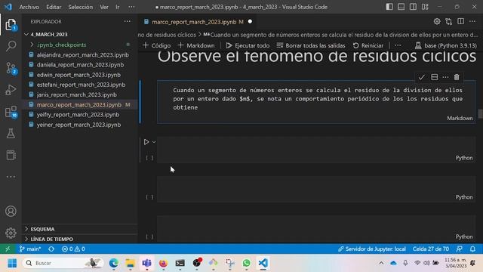Open the Accounts menu
The width and height of the screenshot is (483, 272).
pos(11,212)
